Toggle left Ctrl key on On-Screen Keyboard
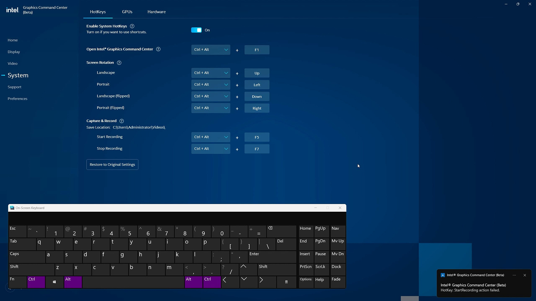Screen dimensions: 536x301 tap(36, 282)
